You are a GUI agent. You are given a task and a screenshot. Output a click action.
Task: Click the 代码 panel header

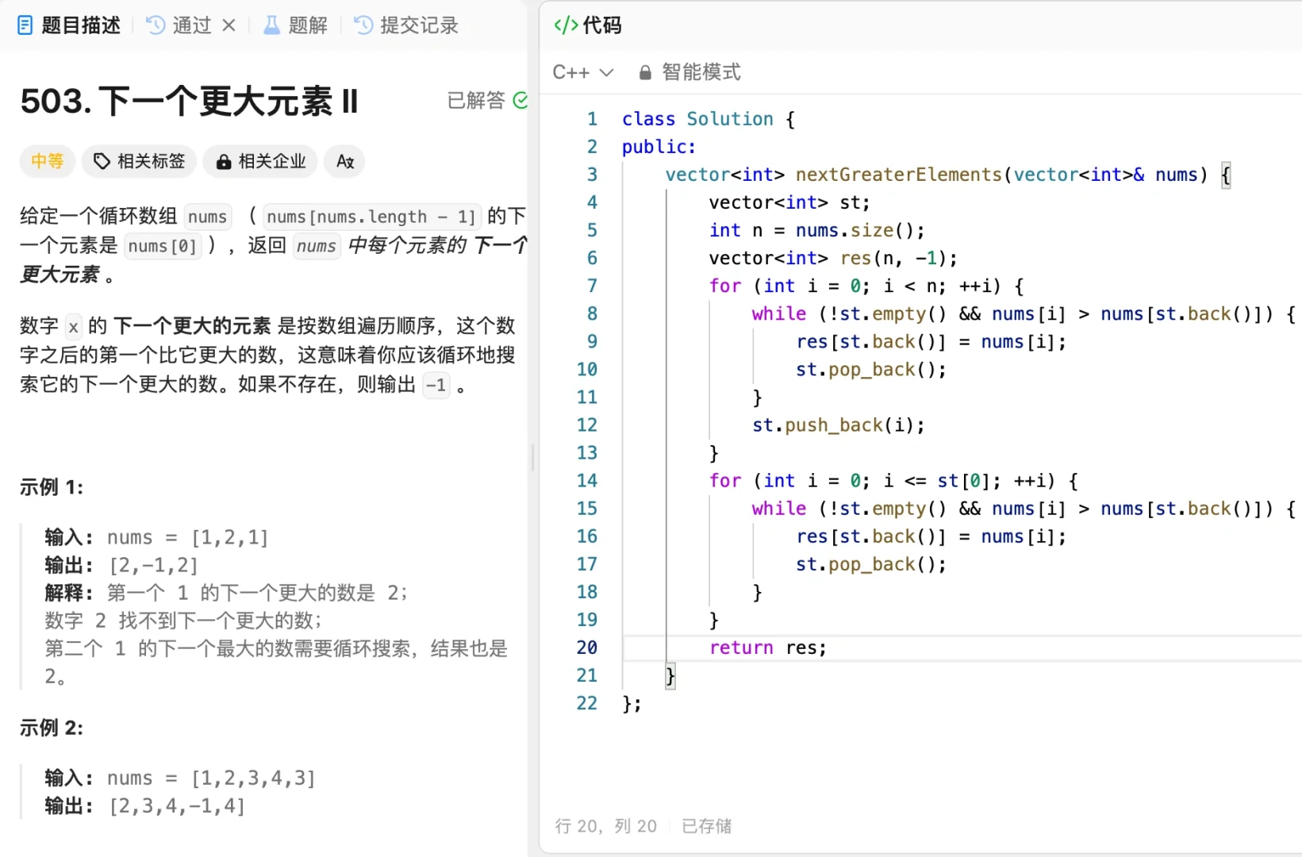[588, 25]
